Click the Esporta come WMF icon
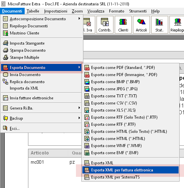 pyautogui.click(x=87, y=146)
